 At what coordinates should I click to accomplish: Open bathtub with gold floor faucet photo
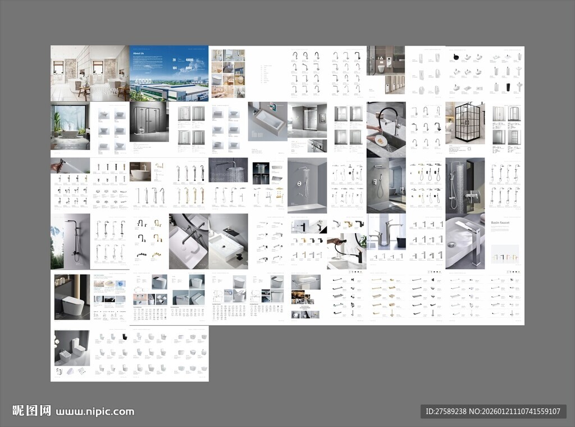pos(140,172)
